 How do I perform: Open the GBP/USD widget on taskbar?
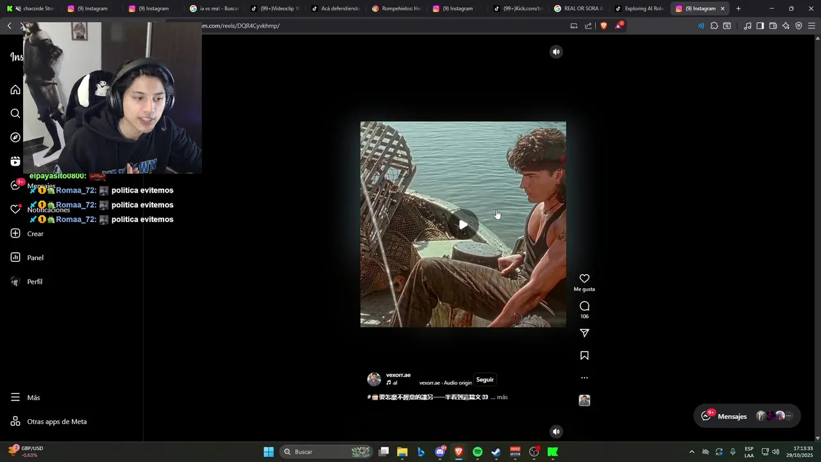pos(26,452)
